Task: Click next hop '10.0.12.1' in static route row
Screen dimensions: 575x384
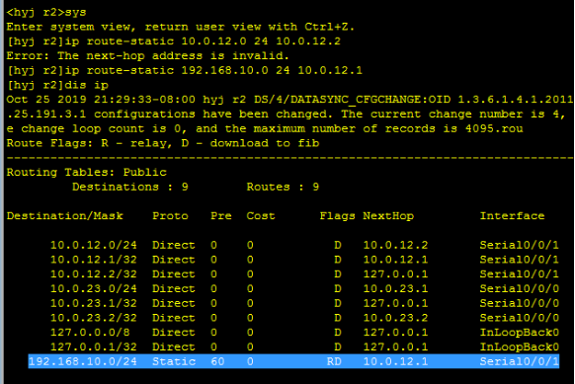Action: point(395,361)
